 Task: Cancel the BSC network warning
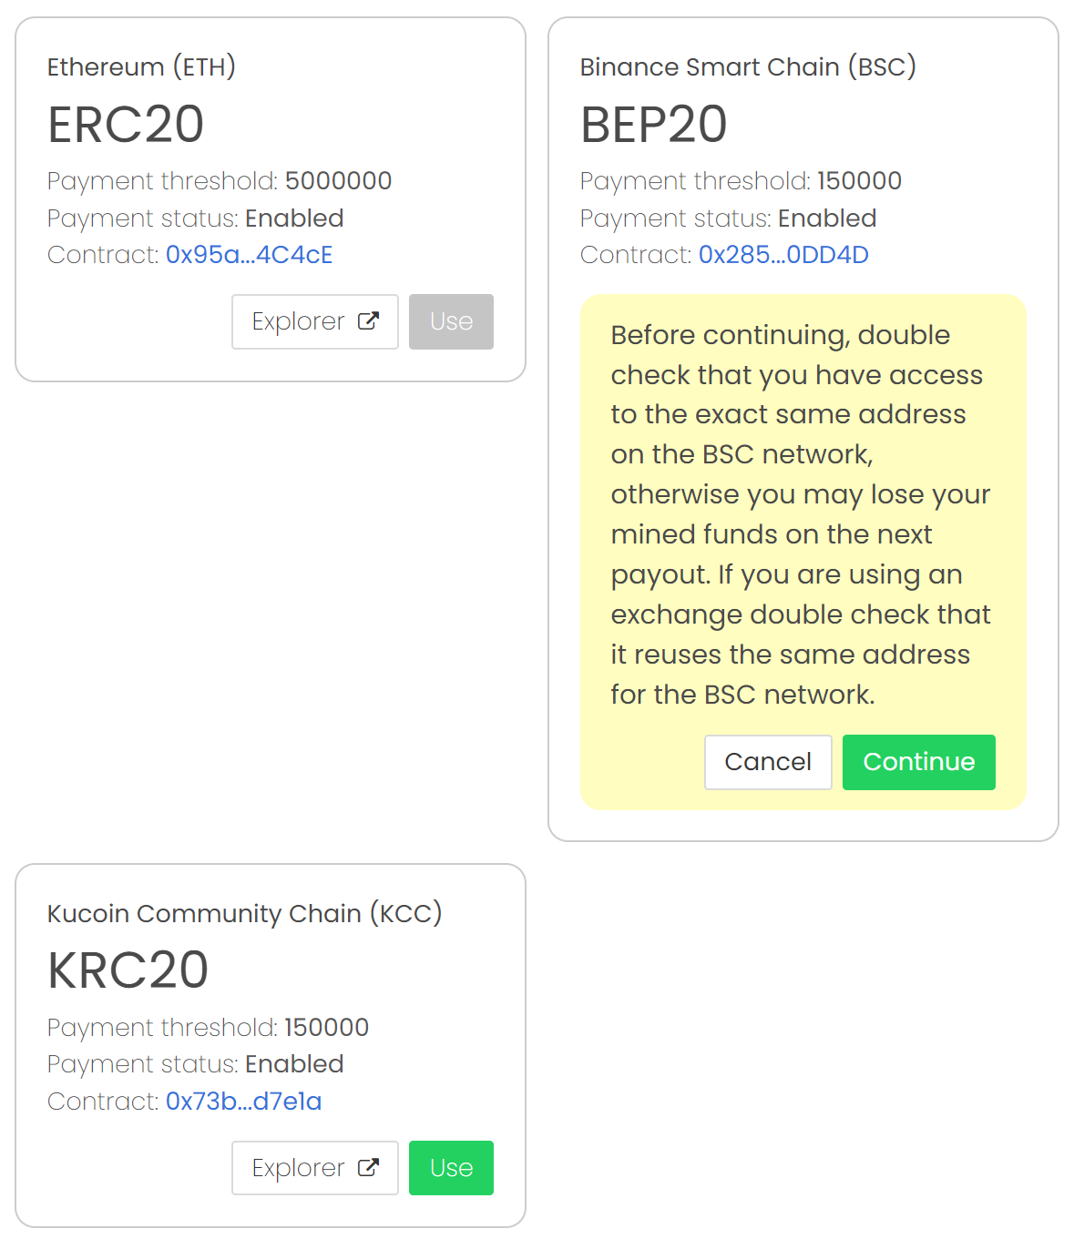coord(767,762)
